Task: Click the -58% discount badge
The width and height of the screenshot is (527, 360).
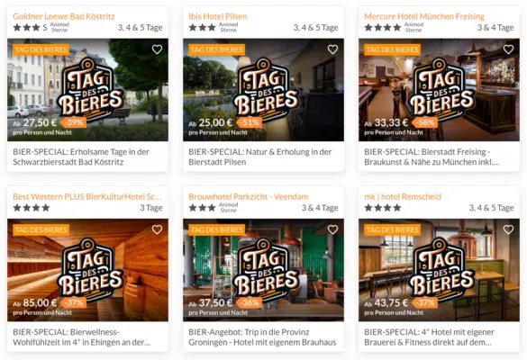Action: click(425, 122)
